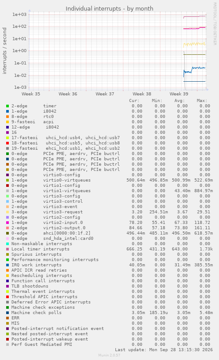Click the blue swatch for IRQ work interrupts
This screenshot has height=360, width=219.
[x=7, y=265]
